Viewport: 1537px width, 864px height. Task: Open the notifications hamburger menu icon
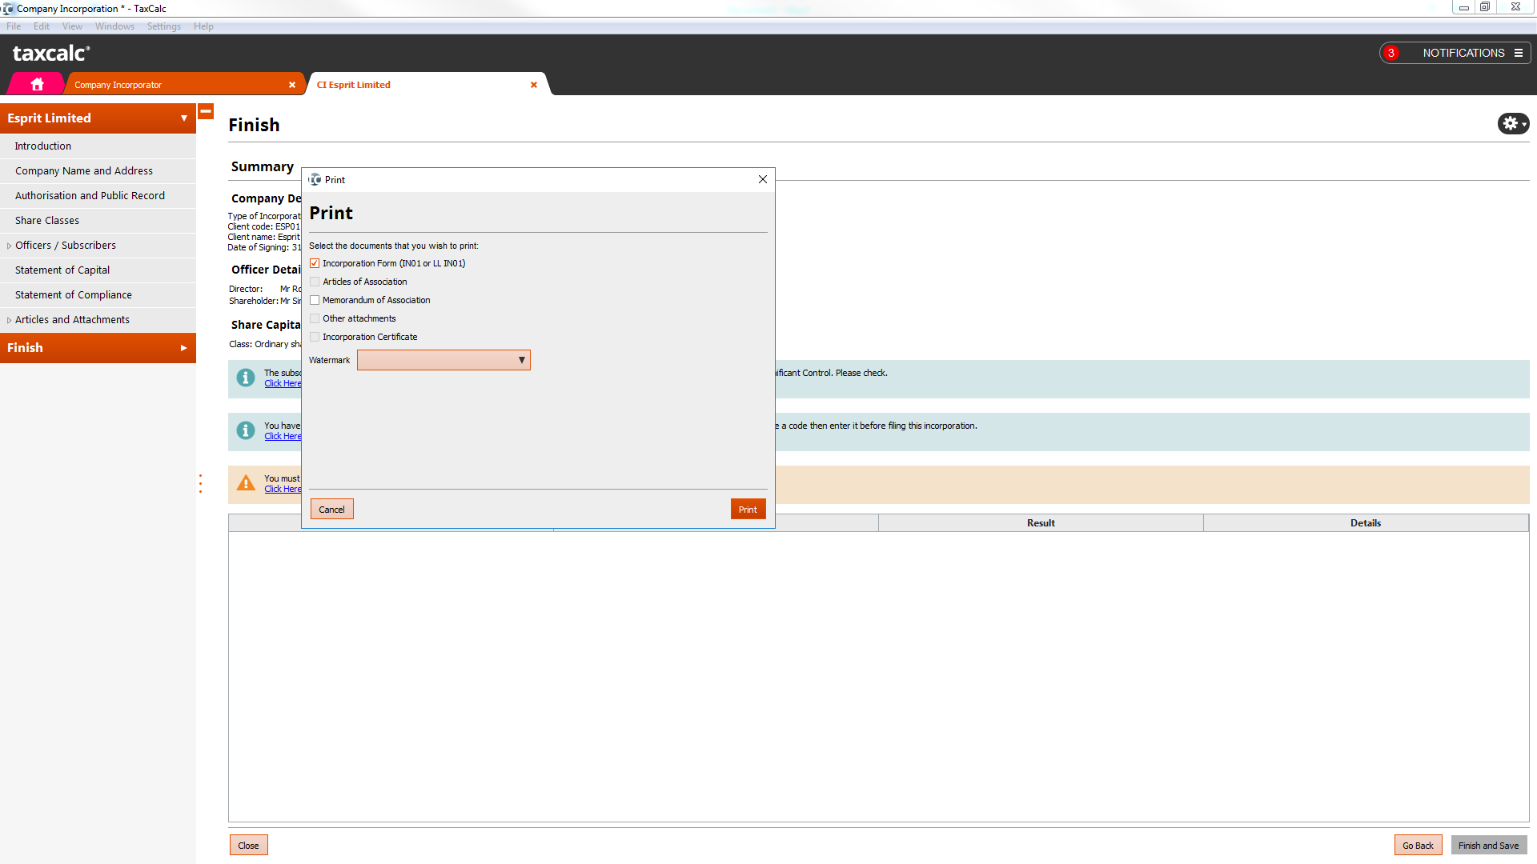pos(1519,53)
